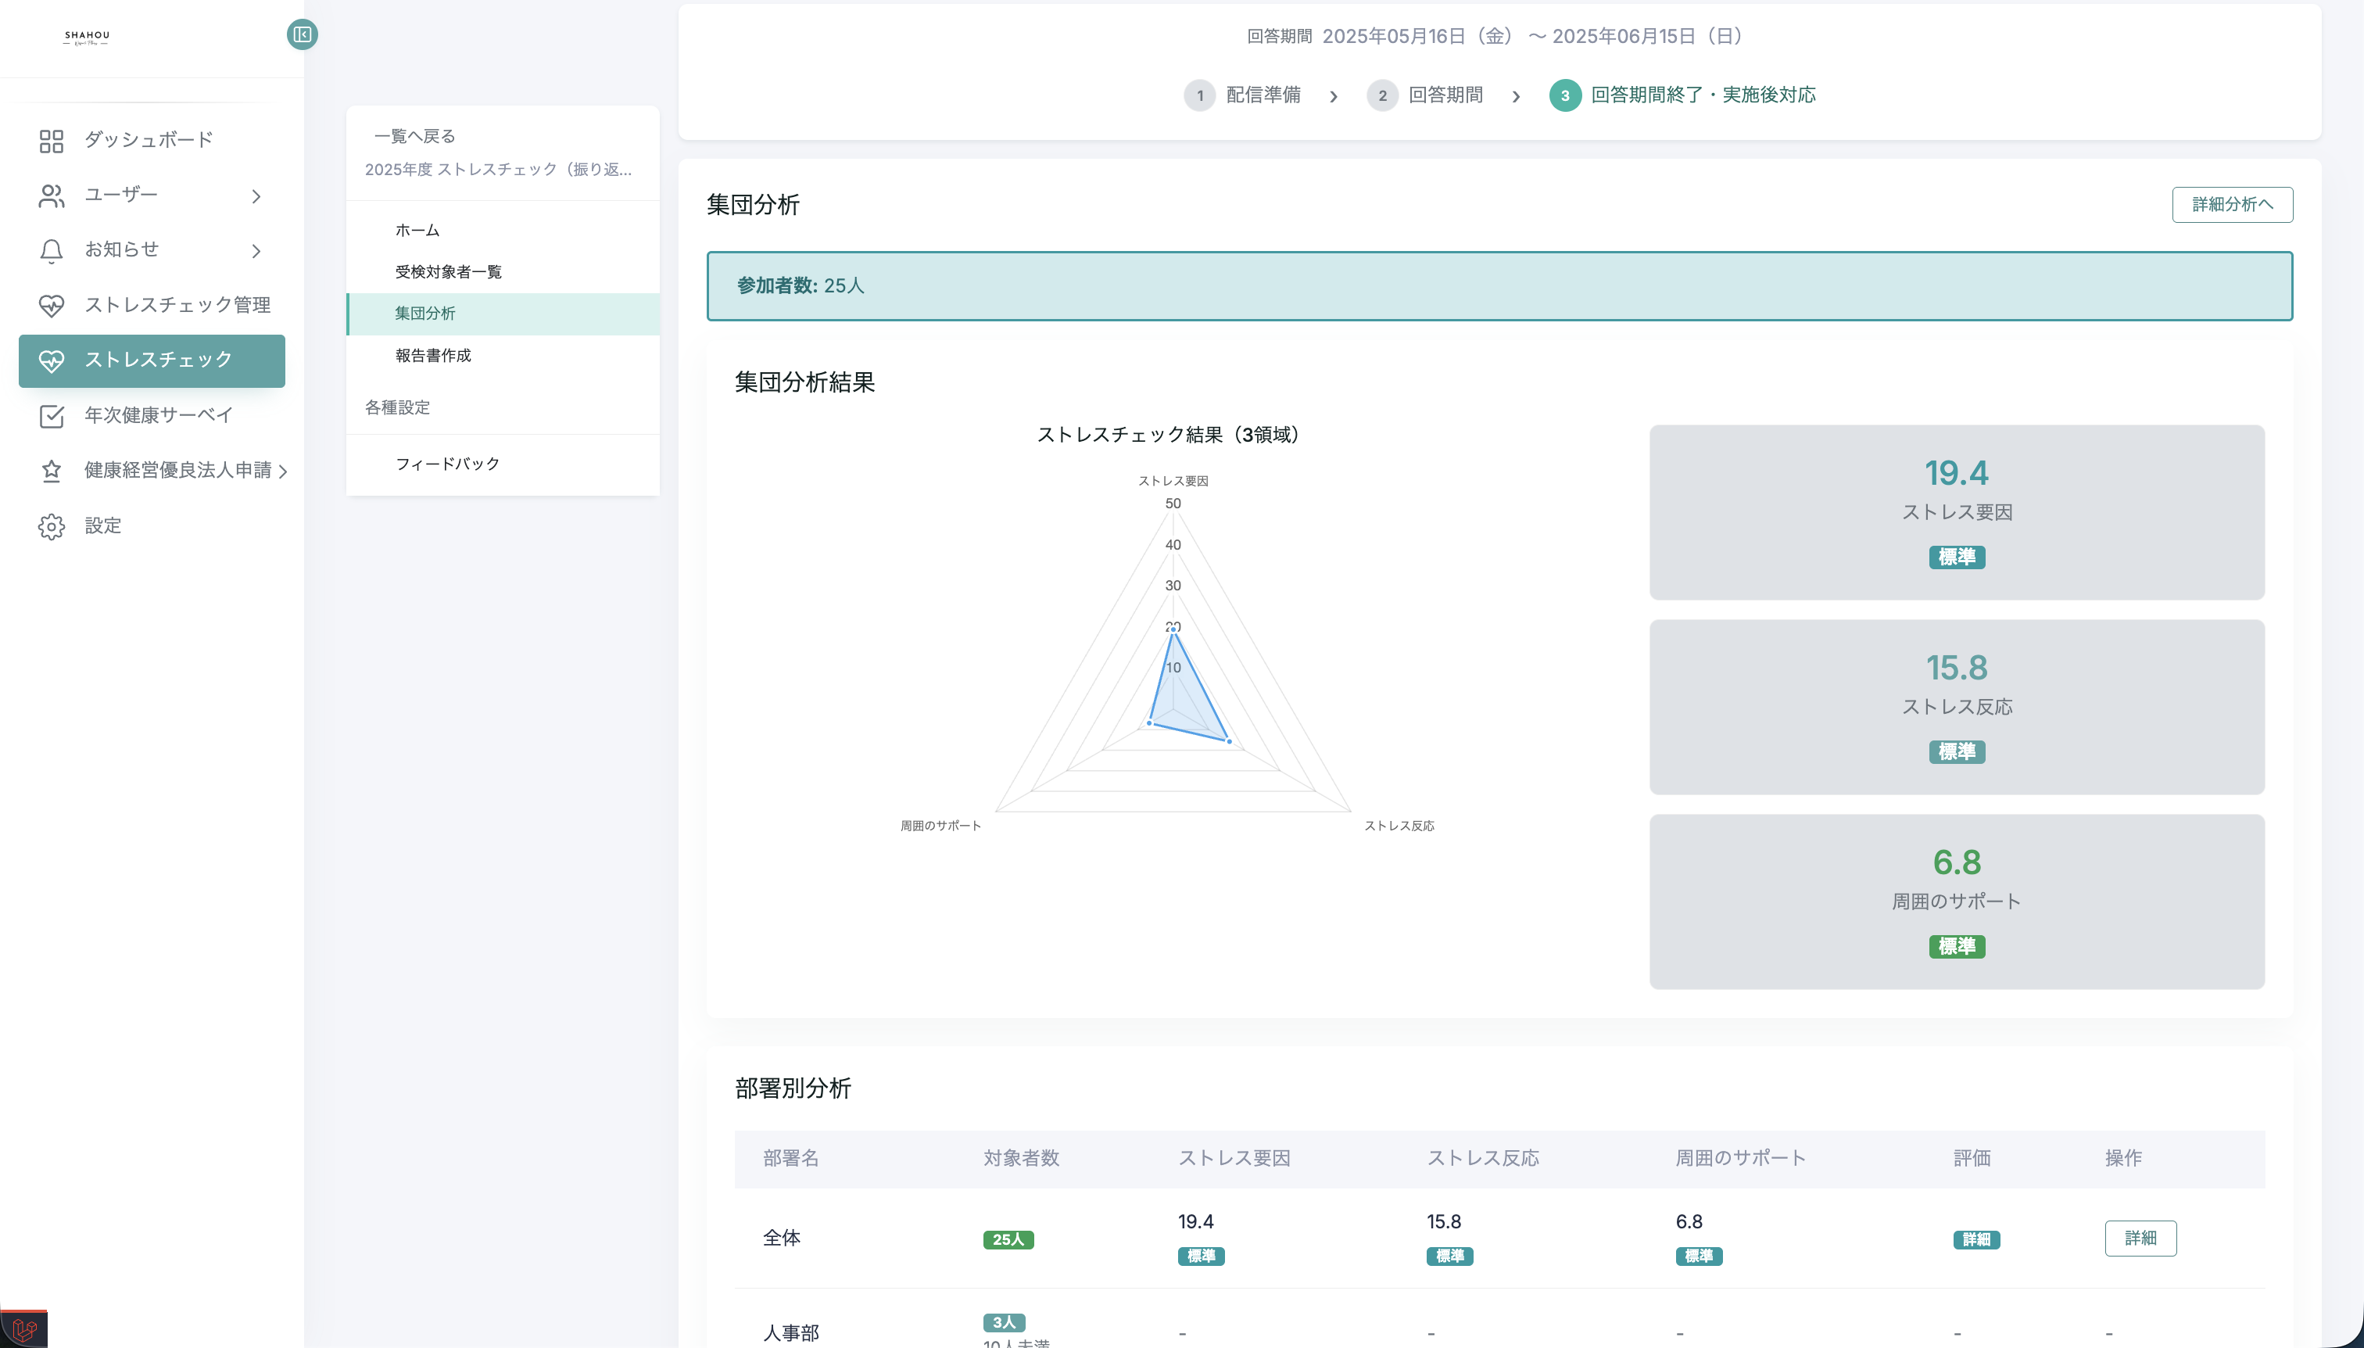Click the dashboard grid icon

52,141
